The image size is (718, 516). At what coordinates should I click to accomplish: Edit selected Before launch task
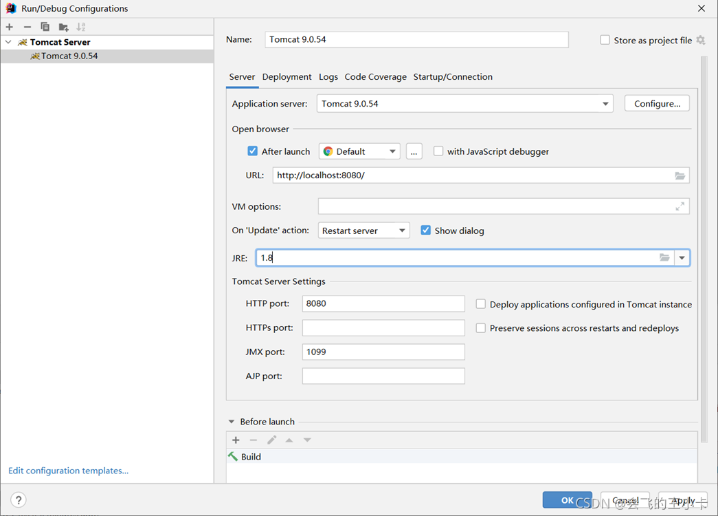tap(271, 440)
